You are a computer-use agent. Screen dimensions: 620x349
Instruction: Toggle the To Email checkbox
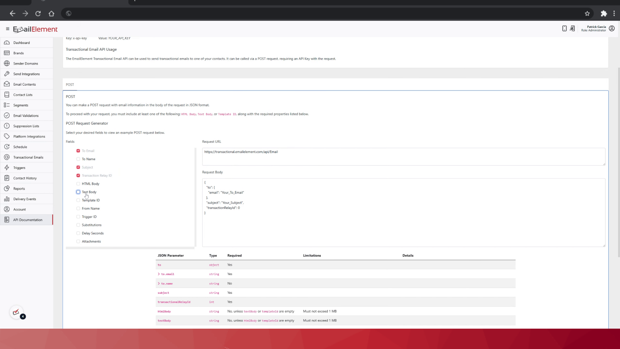click(x=78, y=151)
